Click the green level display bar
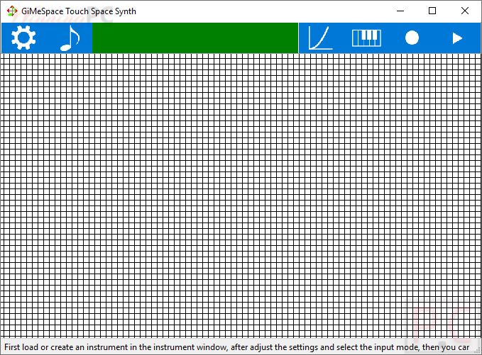Image resolution: width=482 pixels, height=355 pixels. [195, 38]
